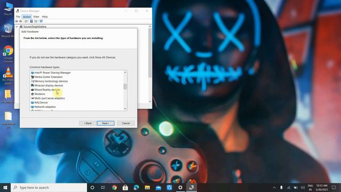Select Multi-port serial adapters in list
This screenshot has width=341, height=192.
(x=50, y=98)
